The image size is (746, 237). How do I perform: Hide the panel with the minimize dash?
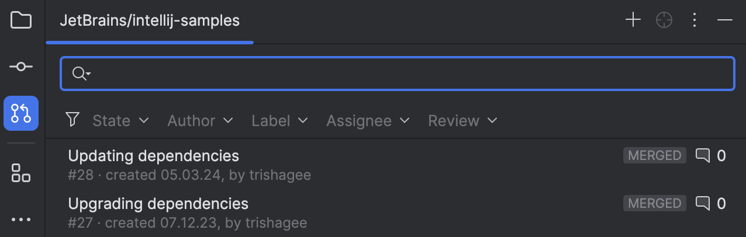coord(725,20)
